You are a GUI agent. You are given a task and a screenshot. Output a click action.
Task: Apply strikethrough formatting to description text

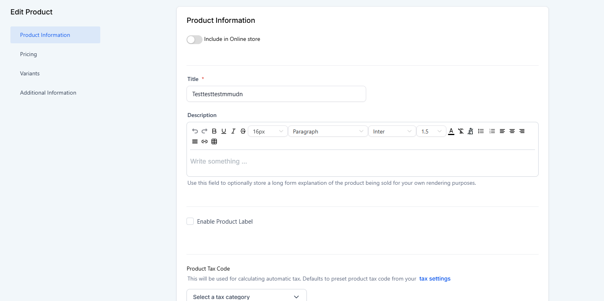[x=243, y=131]
